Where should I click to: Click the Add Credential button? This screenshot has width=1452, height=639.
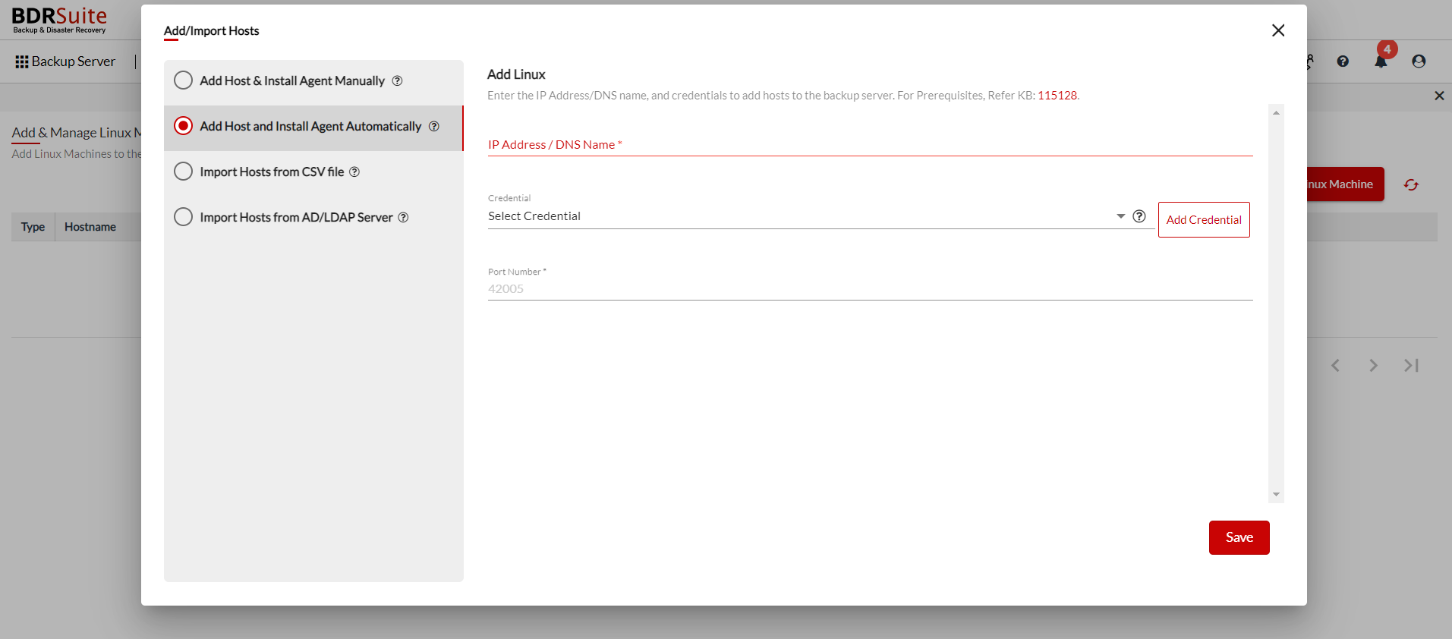pyautogui.click(x=1204, y=219)
